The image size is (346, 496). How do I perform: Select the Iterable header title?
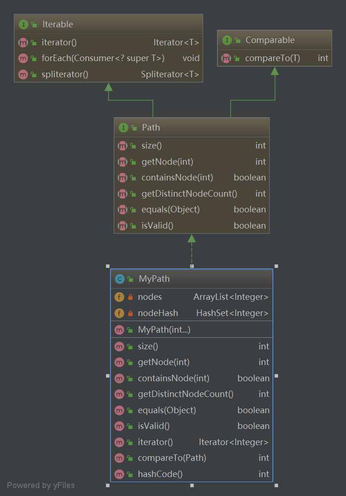point(58,24)
